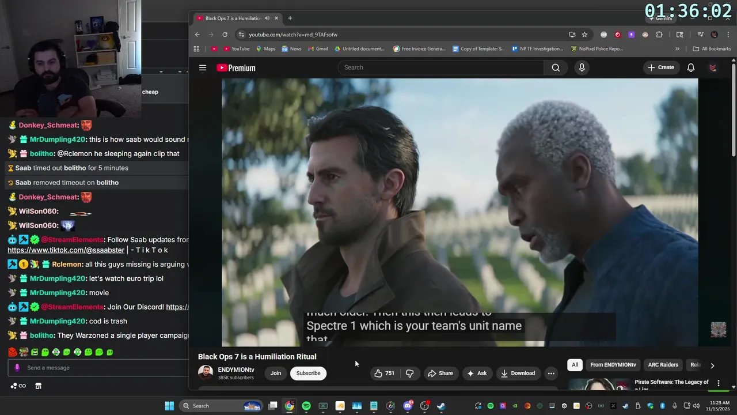Show more filter chips with the arrow
Screen dimensions: 737x415
click(712, 365)
